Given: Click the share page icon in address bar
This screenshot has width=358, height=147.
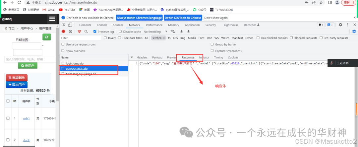Looking at the screenshot, I should pyautogui.click(x=314, y=3).
